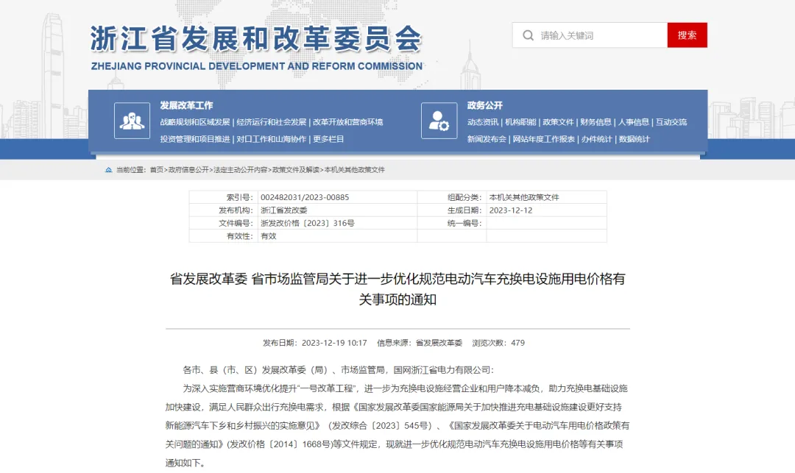
Task: Click the 组配分类 label cell
Action: pyautogui.click(x=452, y=197)
